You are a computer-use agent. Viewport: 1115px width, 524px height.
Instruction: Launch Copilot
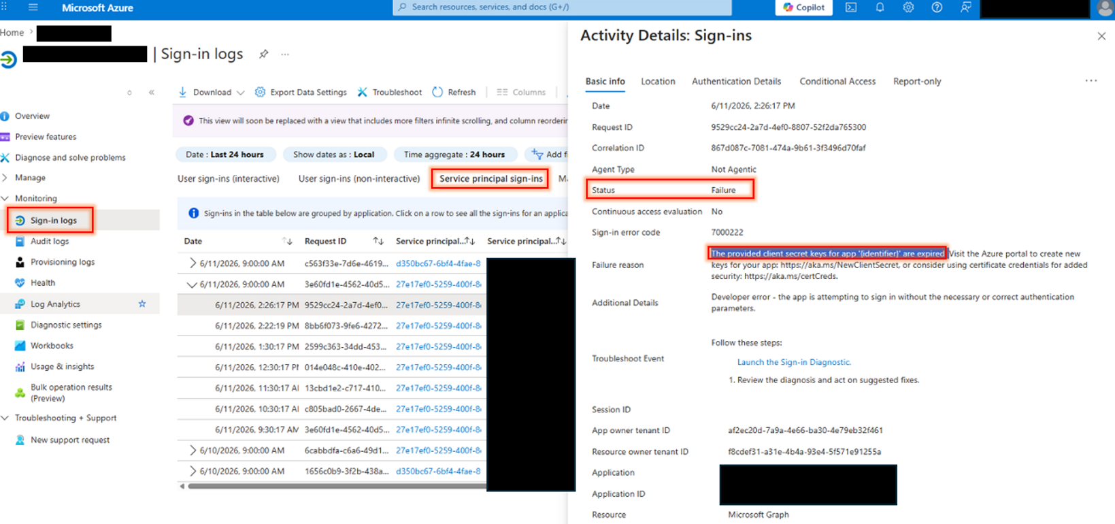(x=803, y=7)
